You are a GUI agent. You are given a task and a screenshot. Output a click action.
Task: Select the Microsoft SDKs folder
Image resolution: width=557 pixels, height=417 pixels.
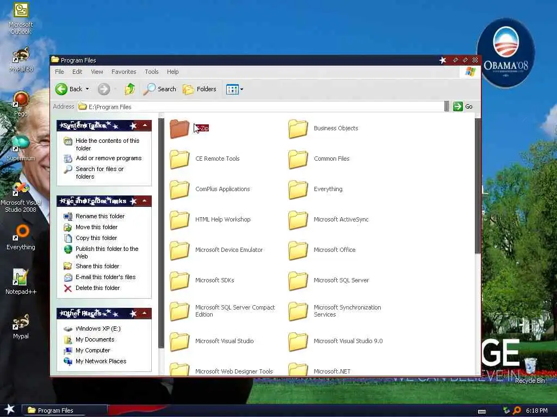pyautogui.click(x=202, y=280)
